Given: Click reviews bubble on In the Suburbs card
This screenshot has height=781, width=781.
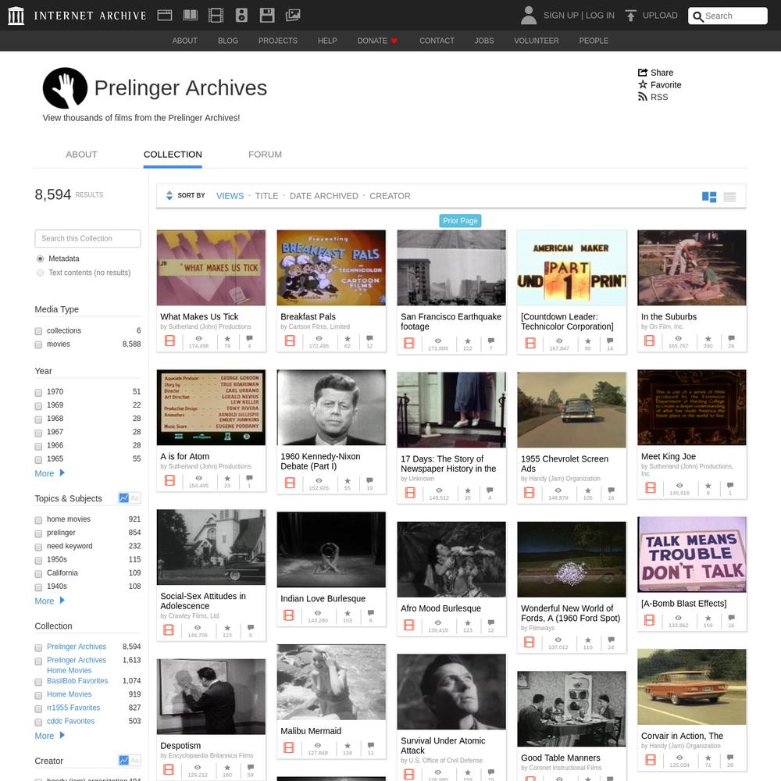Looking at the screenshot, I should coord(731,339).
